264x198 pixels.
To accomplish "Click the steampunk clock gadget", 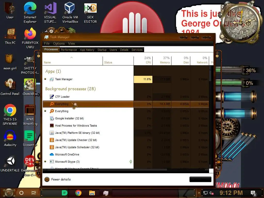I will pyautogui.click(x=241, y=23).
